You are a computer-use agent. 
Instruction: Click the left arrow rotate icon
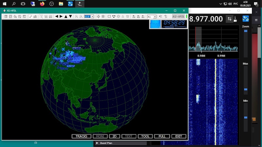point(57,16)
